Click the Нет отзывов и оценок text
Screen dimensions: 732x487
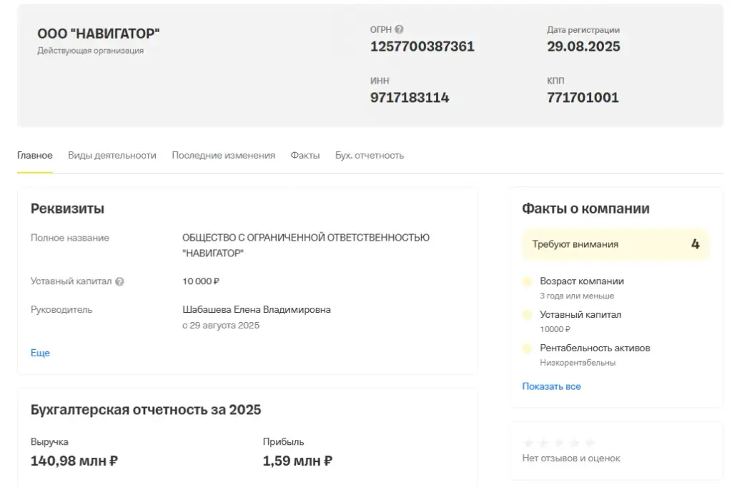[571, 458]
